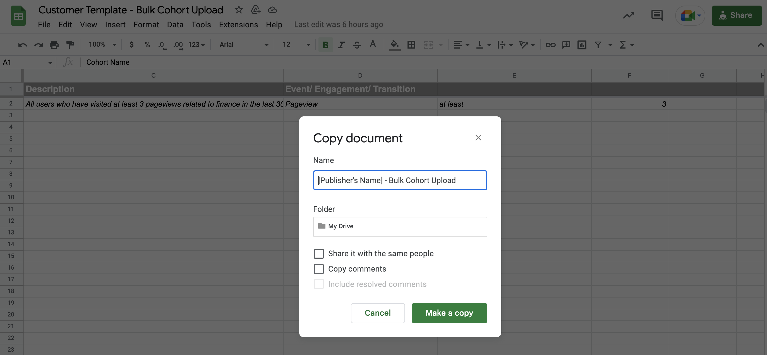Toggle strikethrough formatting

tap(357, 45)
